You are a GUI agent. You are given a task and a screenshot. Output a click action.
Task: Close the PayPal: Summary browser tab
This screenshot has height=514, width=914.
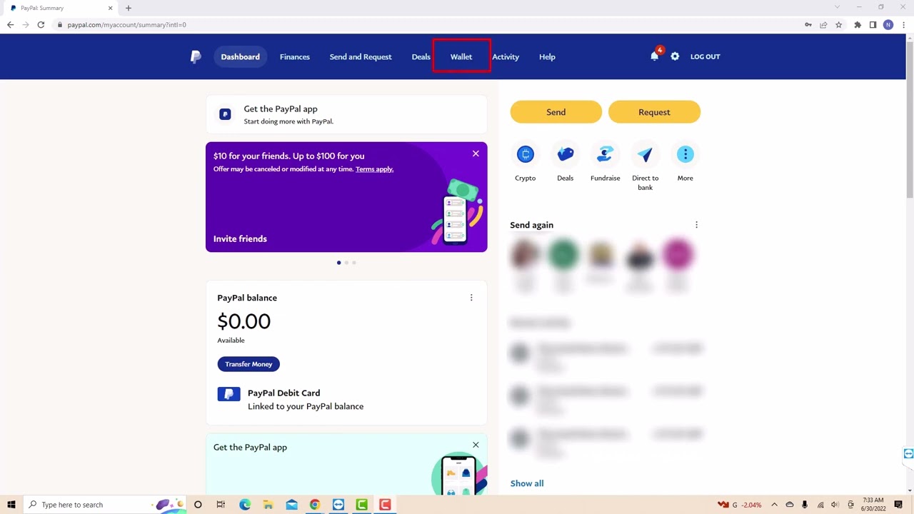[110, 8]
